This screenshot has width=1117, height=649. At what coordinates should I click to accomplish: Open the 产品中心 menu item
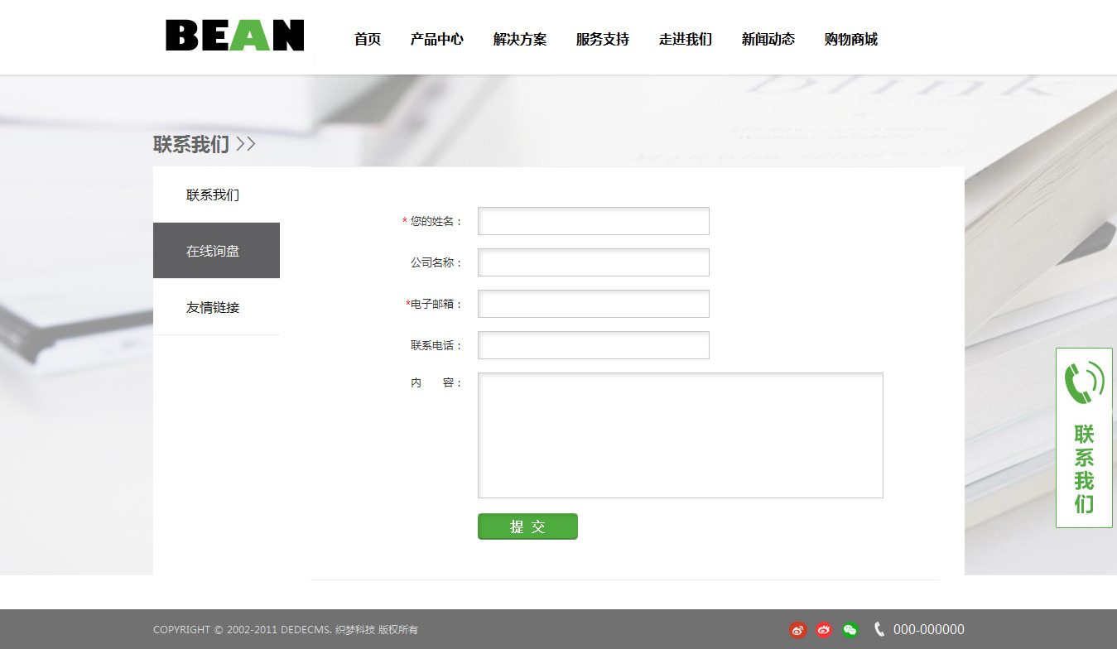coord(437,40)
